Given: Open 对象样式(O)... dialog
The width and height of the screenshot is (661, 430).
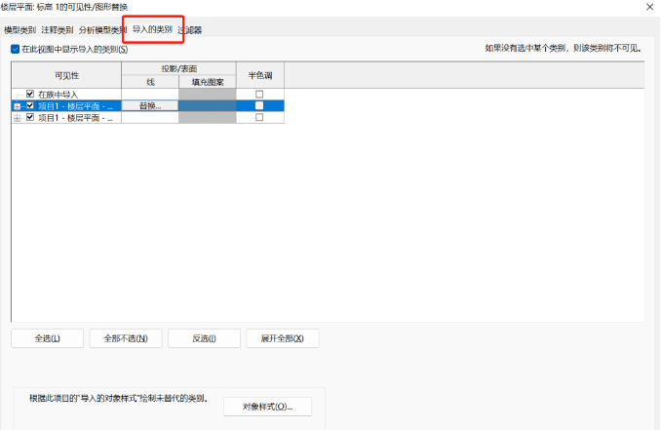Looking at the screenshot, I should pyautogui.click(x=268, y=407).
